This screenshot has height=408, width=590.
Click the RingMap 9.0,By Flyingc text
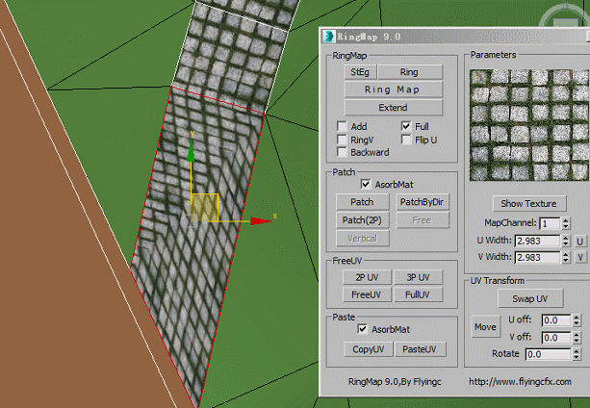(x=395, y=382)
